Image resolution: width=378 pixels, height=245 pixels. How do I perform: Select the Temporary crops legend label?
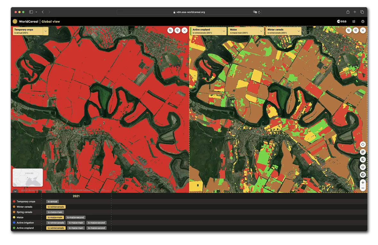[26, 201]
